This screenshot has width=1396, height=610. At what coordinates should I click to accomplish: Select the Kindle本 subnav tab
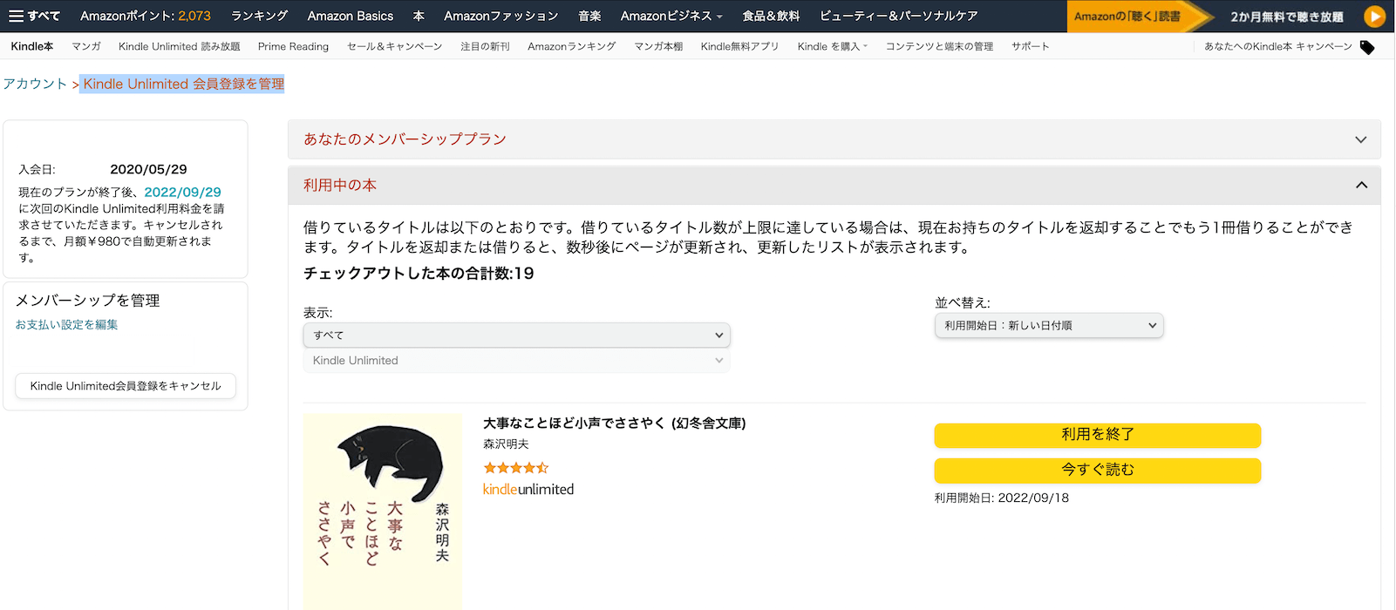click(32, 46)
